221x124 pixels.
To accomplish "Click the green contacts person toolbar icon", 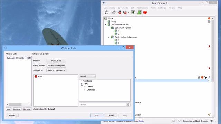I will 140,12.
